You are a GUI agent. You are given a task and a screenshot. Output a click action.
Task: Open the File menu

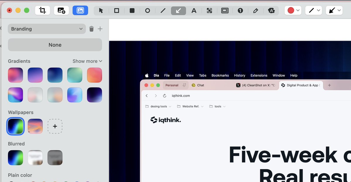(x=167, y=76)
